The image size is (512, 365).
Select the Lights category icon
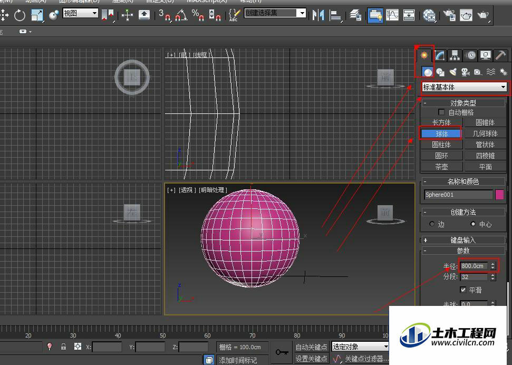click(453, 72)
